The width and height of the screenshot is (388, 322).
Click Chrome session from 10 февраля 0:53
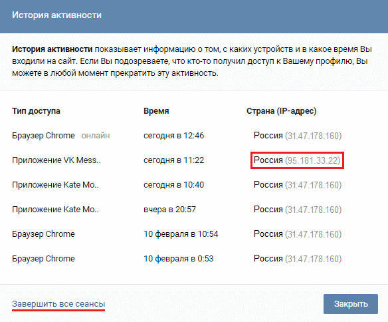pyautogui.click(x=43, y=259)
